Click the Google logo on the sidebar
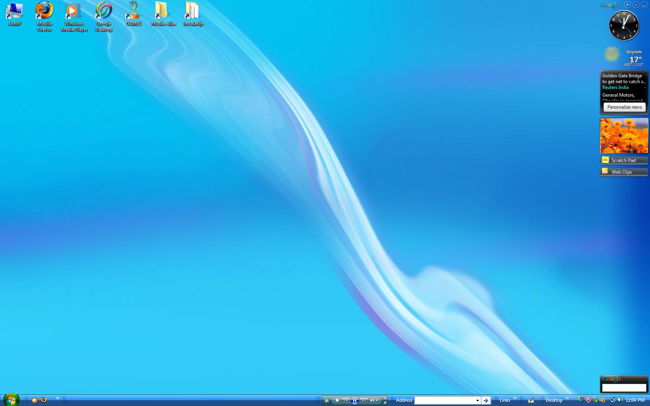Viewport: 650px width, 406px height. [610, 5]
